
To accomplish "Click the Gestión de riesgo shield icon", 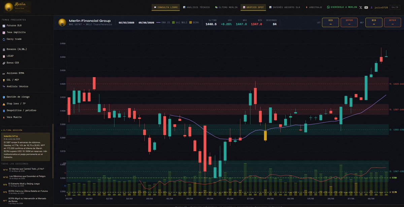I will coord(4,97).
